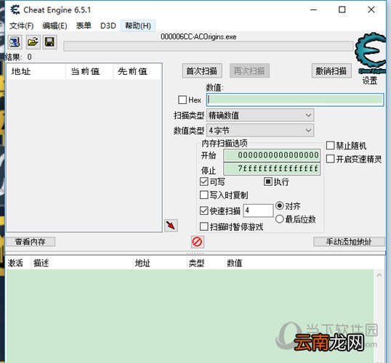
Task: Click the address list scrollbar up arrow
Action: [x=379, y=275]
